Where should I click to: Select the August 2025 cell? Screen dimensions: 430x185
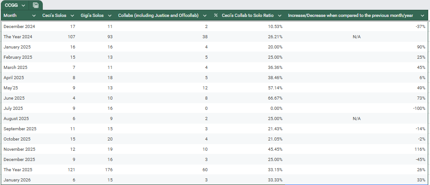tap(16, 119)
